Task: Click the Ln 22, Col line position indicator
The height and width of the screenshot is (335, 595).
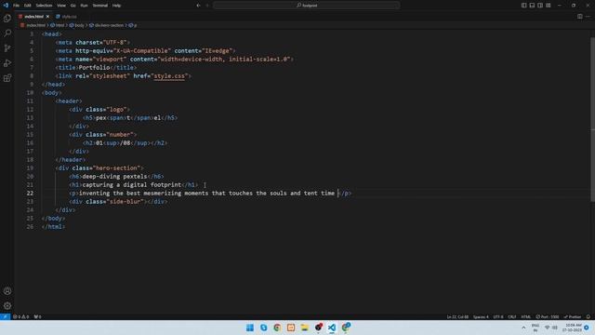Action: (457, 316)
